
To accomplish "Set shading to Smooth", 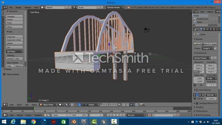I will (10, 59).
